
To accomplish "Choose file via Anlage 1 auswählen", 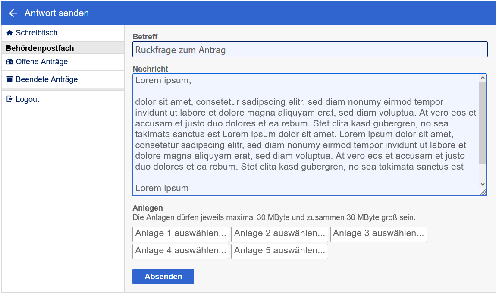I will click(180, 234).
